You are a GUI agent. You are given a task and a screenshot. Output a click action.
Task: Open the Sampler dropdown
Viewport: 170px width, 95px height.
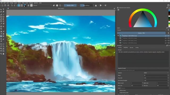click(156, 73)
